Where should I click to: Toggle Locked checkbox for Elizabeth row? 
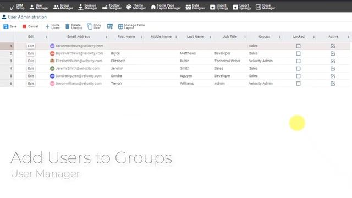[298, 61]
